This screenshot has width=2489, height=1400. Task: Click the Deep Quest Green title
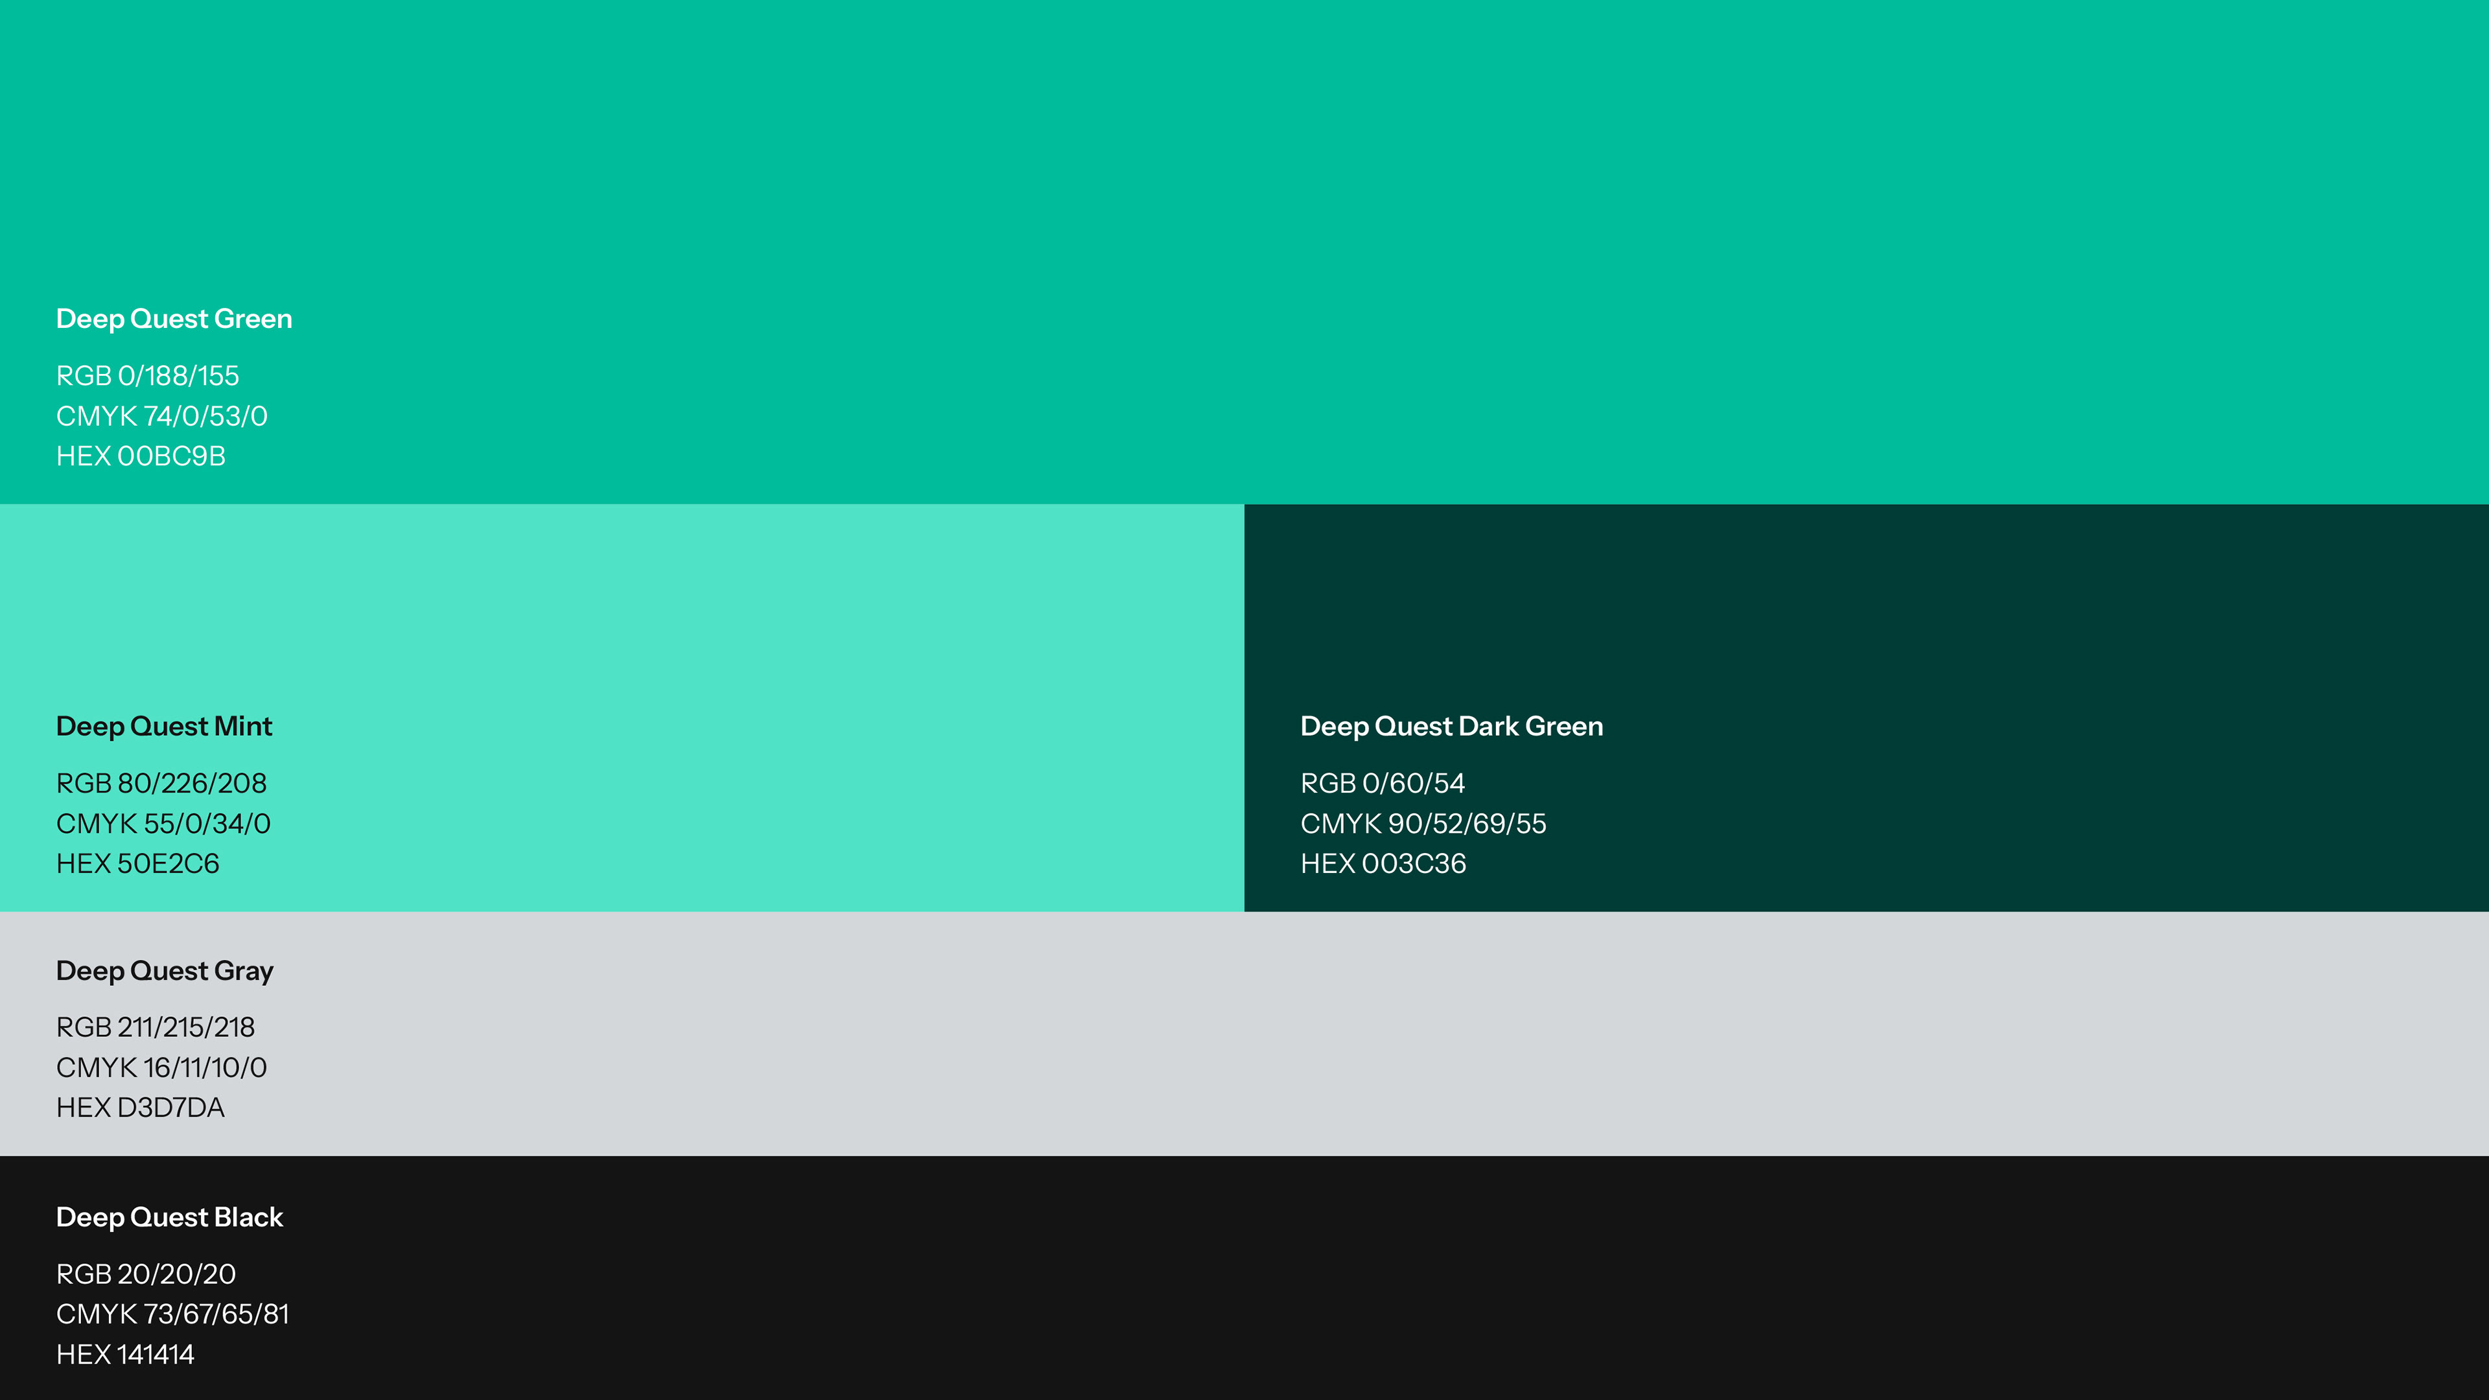174,319
